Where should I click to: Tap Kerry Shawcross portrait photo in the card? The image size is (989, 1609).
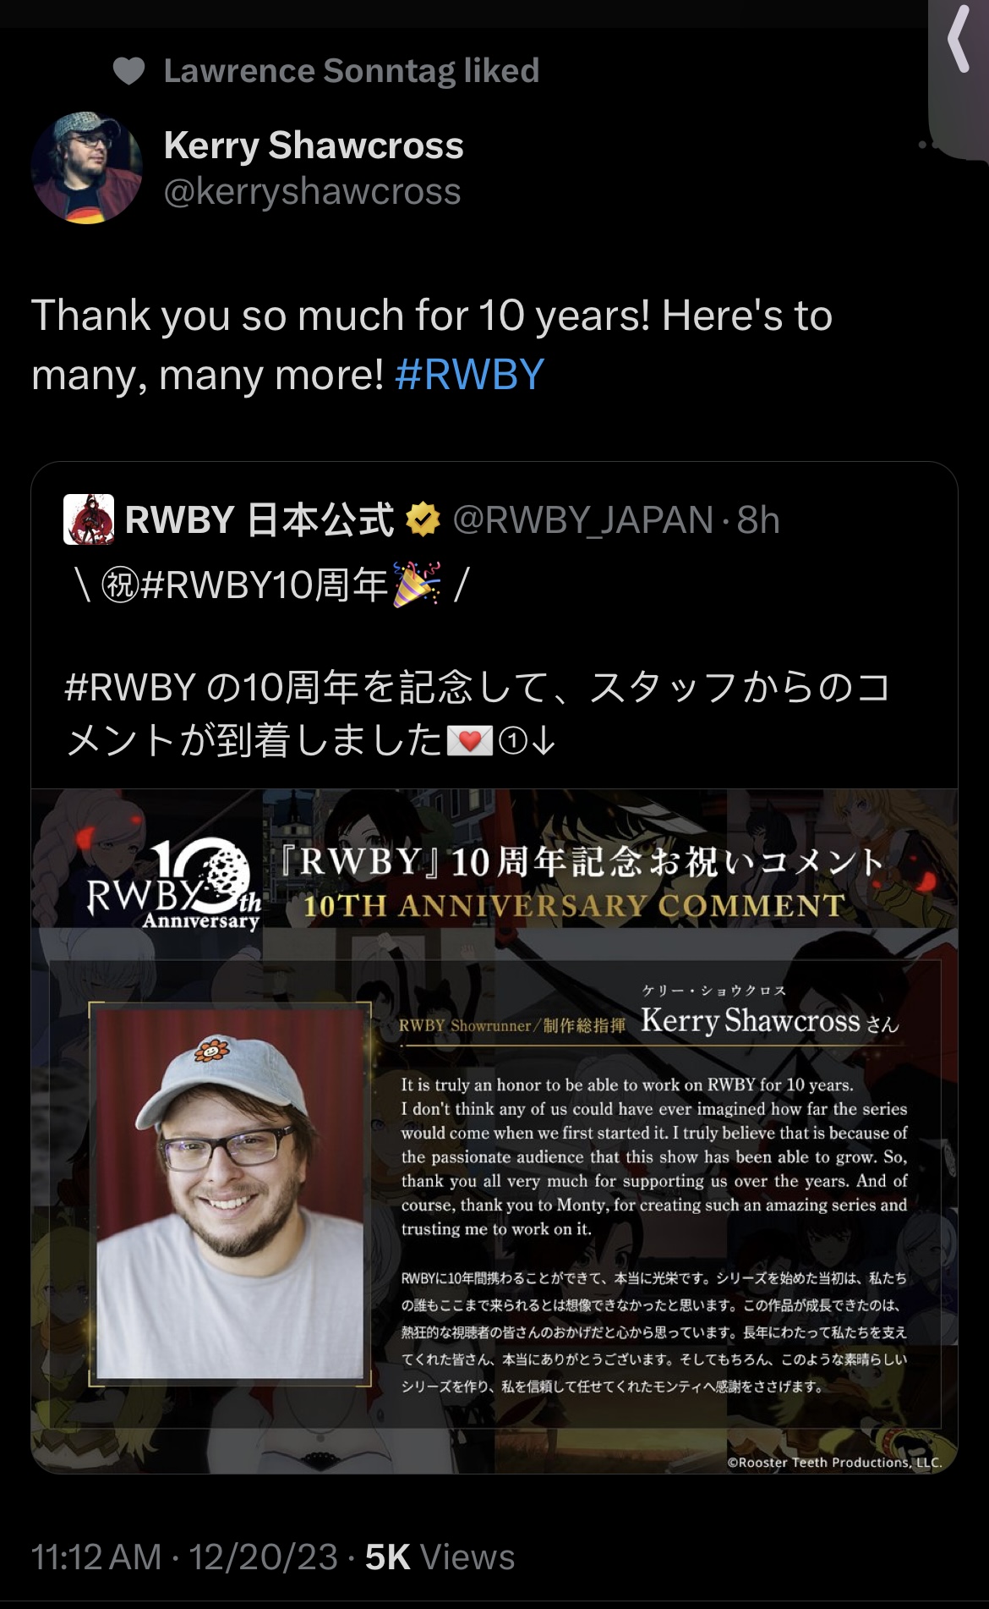(x=230, y=1194)
